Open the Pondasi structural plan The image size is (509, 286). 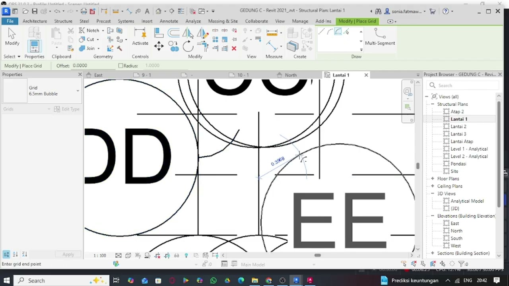(x=458, y=164)
